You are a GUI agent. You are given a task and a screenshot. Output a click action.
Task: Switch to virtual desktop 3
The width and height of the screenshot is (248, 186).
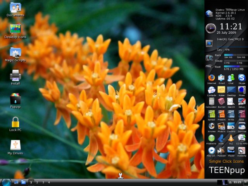(43, 183)
